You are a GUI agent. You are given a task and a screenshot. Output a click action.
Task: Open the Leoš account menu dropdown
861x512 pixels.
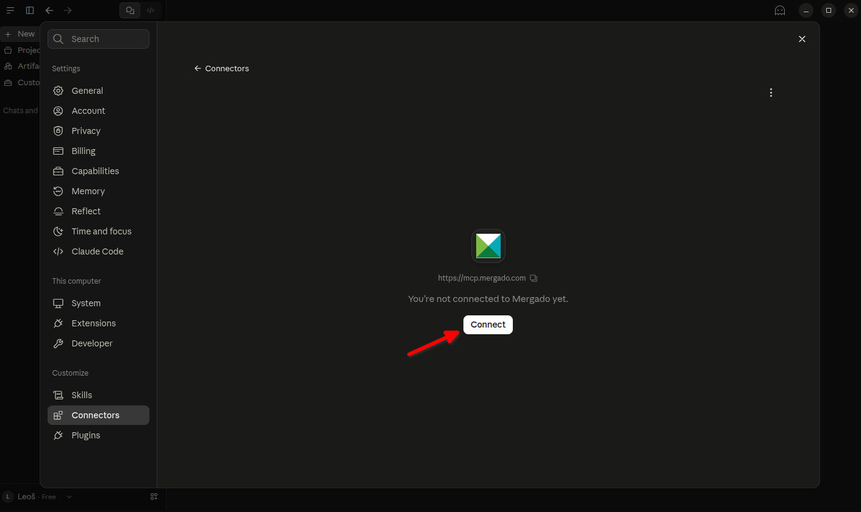coord(37,497)
